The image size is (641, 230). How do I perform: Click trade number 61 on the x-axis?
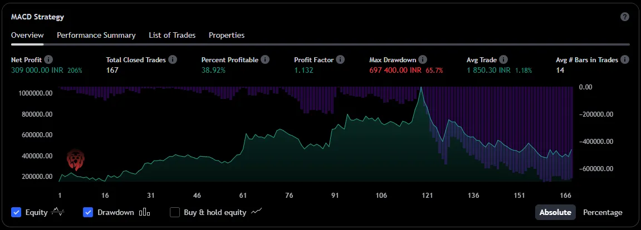[243, 196]
